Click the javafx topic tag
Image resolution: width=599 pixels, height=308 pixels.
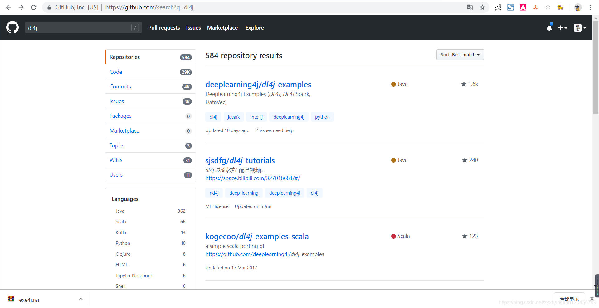point(234,117)
